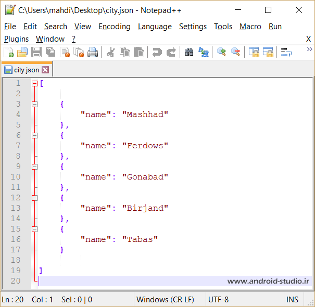315x307 pixels.
Task: Click the "Mashhad" value on line 4
Action: tap(145, 114)
